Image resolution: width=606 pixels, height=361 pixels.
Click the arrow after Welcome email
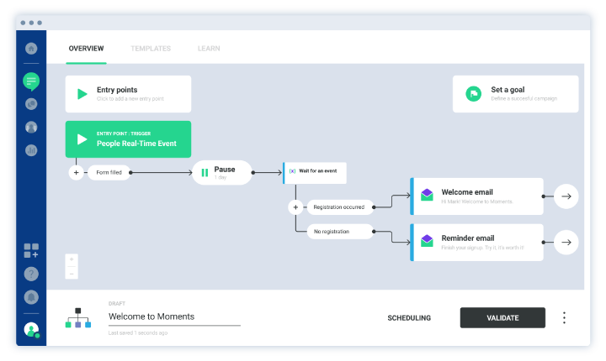coord(566,196)
